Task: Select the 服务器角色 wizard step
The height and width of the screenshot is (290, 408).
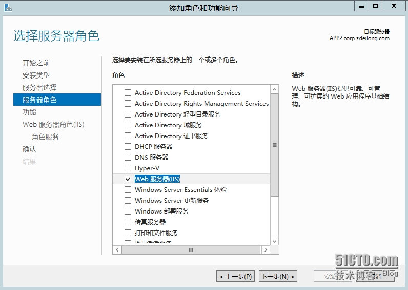Action: (x=57, y=100)
